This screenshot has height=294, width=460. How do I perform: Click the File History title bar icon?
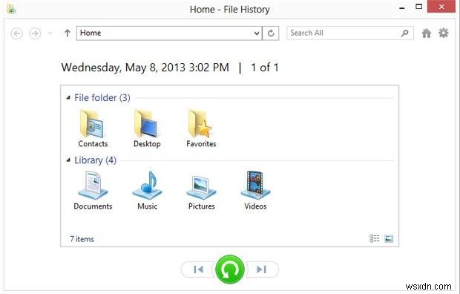click(x=11, y=9)
